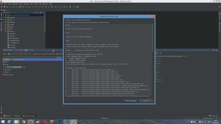Open the Window menu
Screen dimensions: 221x124
(45, 4)
